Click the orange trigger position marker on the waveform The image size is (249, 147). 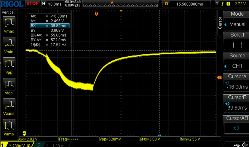[96, 14]
